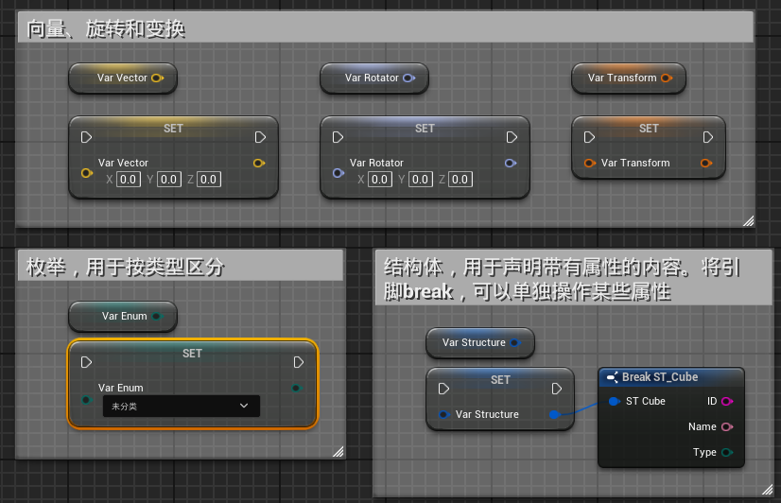The height and width of the screenshot is (503, 781).
Task: Click the Type output pin on Break ST_Cube
Action: (726, 453)
